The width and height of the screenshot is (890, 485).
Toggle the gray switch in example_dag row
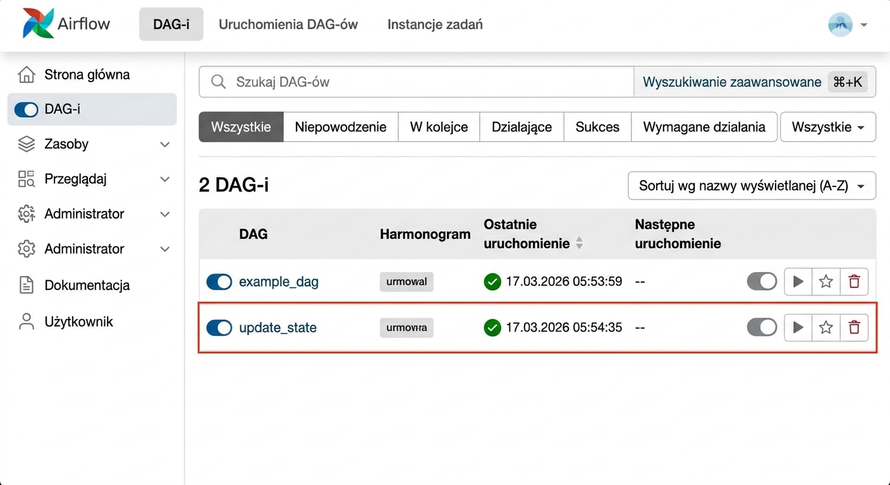click(762, 282)
